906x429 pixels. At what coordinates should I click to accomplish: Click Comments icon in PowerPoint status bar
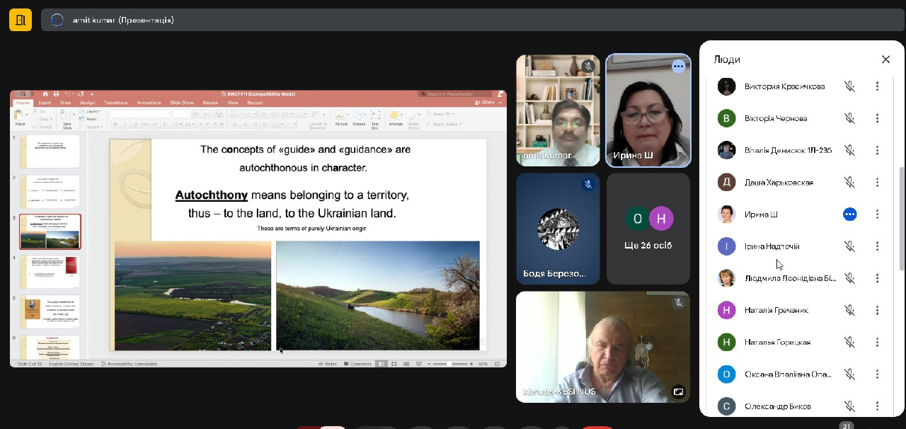tap(357, 364)
